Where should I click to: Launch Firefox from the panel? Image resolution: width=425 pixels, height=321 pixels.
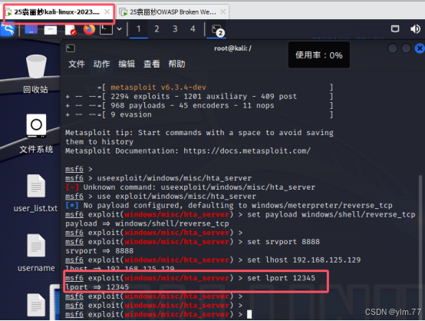pyautogui.click(x=89, y=29)
